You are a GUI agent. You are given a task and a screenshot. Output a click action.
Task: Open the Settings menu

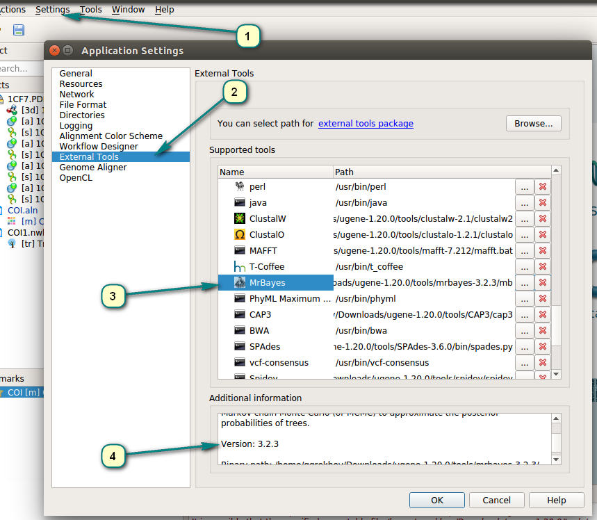52,10
